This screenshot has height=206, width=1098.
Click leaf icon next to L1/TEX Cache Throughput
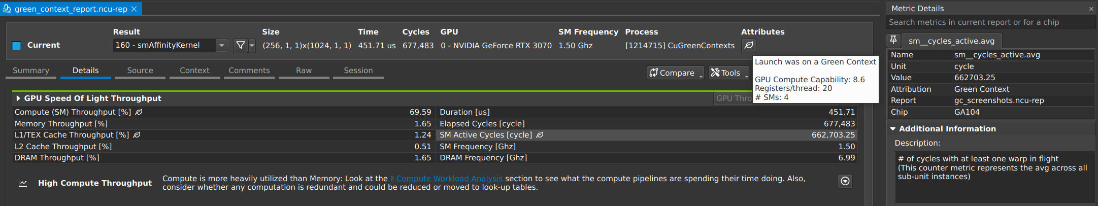[x=137, y=135]
